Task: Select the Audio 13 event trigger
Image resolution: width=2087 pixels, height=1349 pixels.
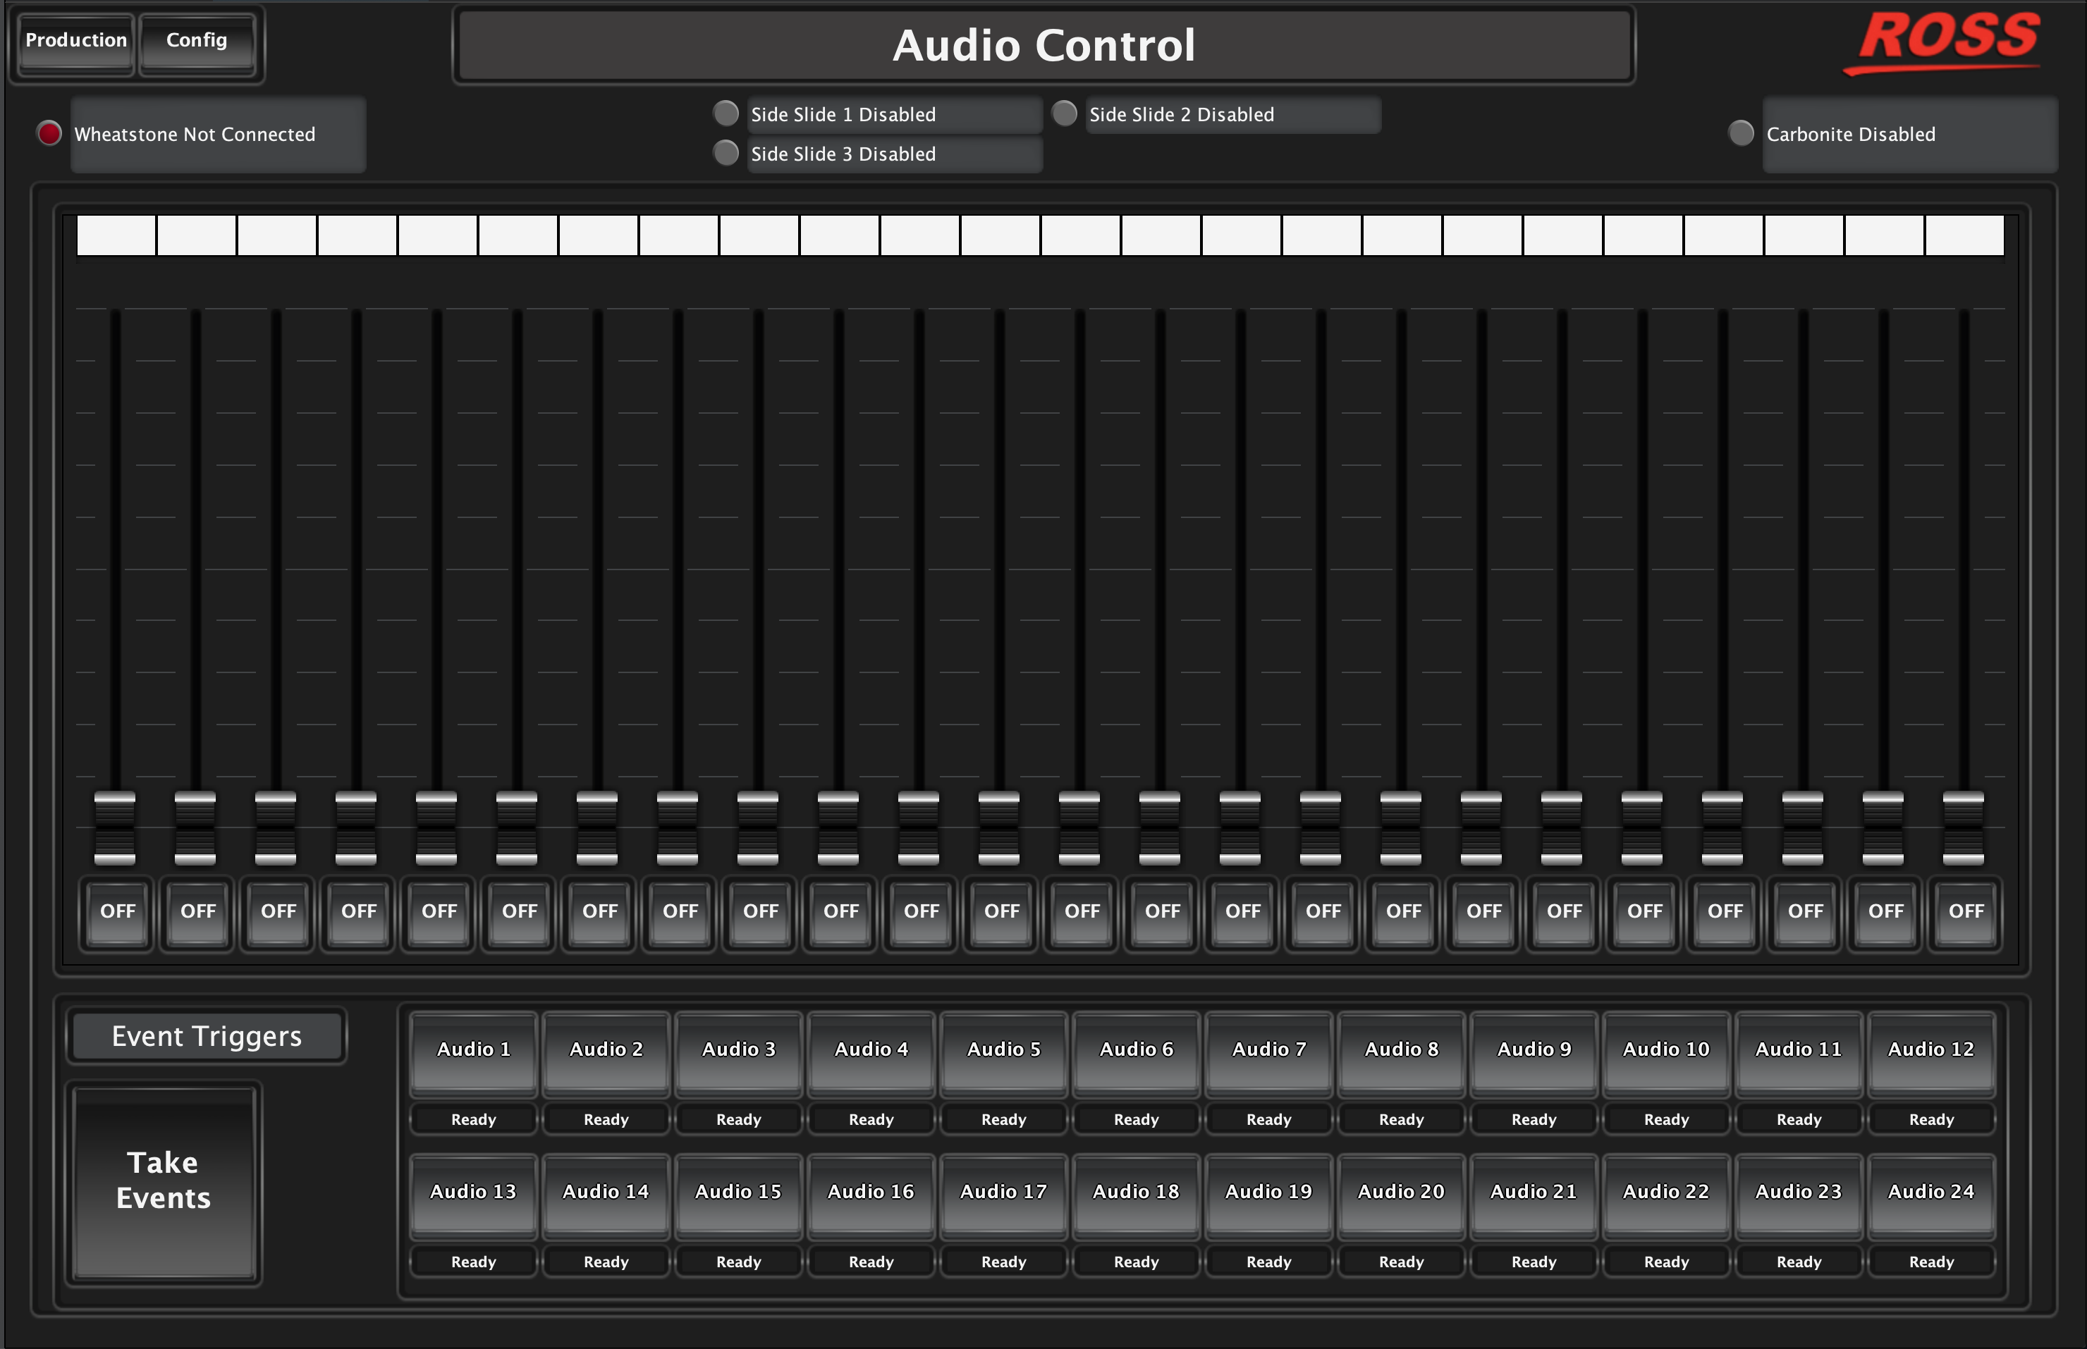Action: 473,1193
